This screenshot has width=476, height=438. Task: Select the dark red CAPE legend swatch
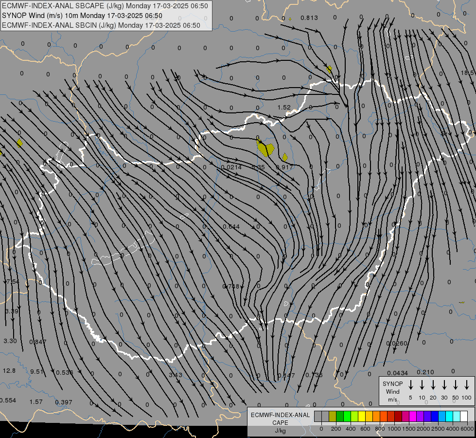click(398, 417)
